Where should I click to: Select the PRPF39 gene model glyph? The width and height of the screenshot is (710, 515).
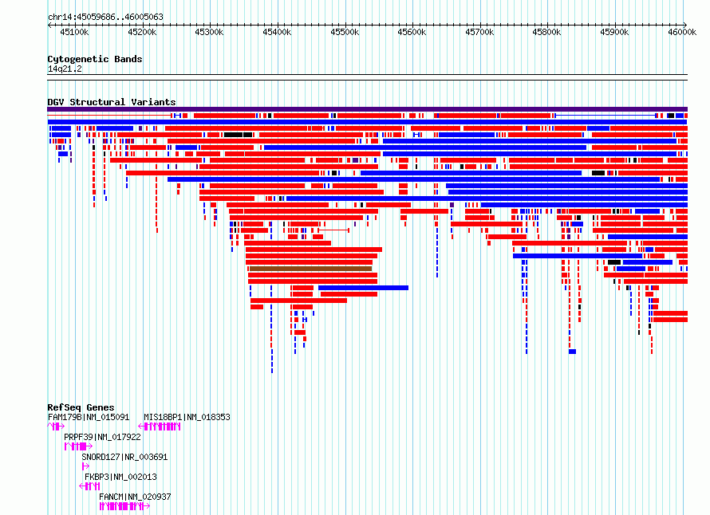(78, 446)
